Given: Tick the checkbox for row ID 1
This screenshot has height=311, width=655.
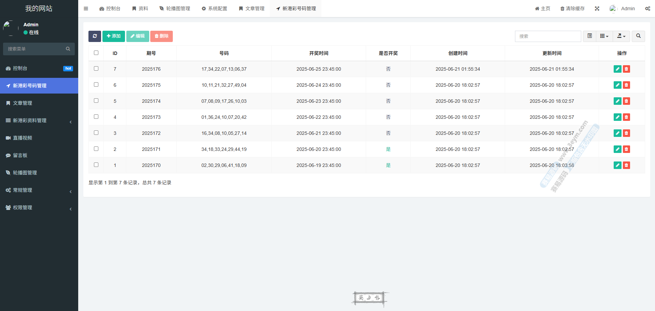Looking at the screenshot, I should pyautogui.click(x=96, y=165).
